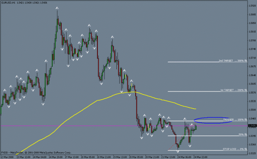Screen dimensions: 257x159
Task: Click the 20 Mar 21:00 time label
Action: click(152, 157)
